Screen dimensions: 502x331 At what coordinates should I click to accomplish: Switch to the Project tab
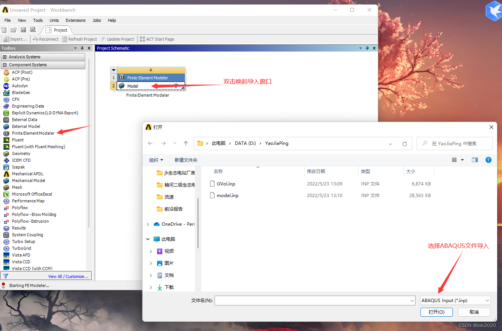tap(56, 30)
